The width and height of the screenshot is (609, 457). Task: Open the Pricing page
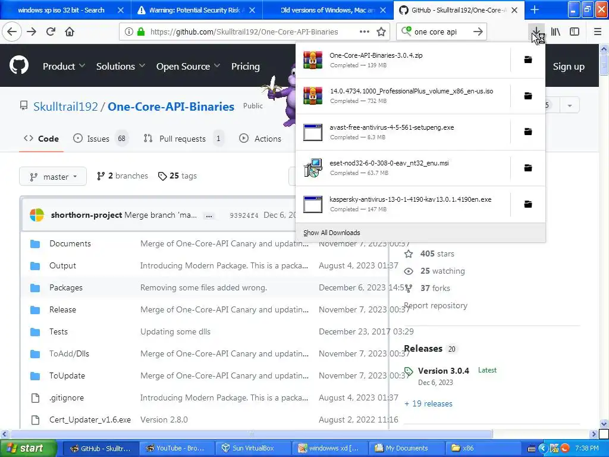(246, 67)
